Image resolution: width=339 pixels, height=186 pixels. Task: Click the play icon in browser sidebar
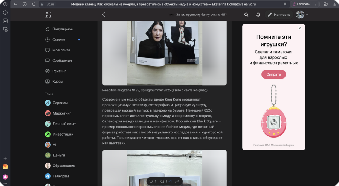[x=5, y=12]
